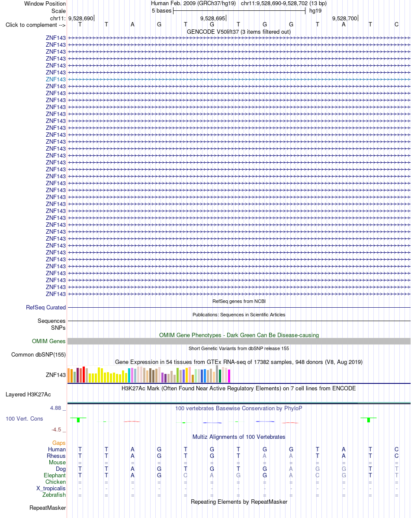Click the -4.5 PhyloP lower scale value
411x518 pixels.
(56, 429)
